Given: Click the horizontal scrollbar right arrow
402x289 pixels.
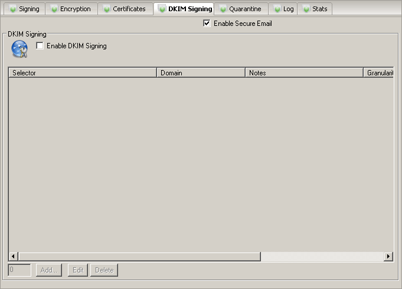Looking at the screenshot, I should pos(388,257).
